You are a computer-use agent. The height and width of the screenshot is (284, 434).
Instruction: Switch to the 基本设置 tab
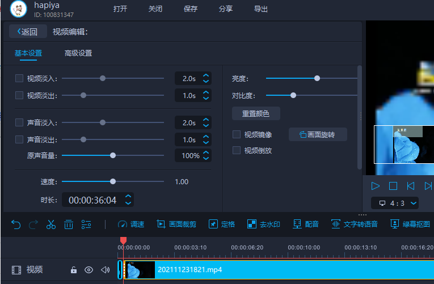[28, 53]
